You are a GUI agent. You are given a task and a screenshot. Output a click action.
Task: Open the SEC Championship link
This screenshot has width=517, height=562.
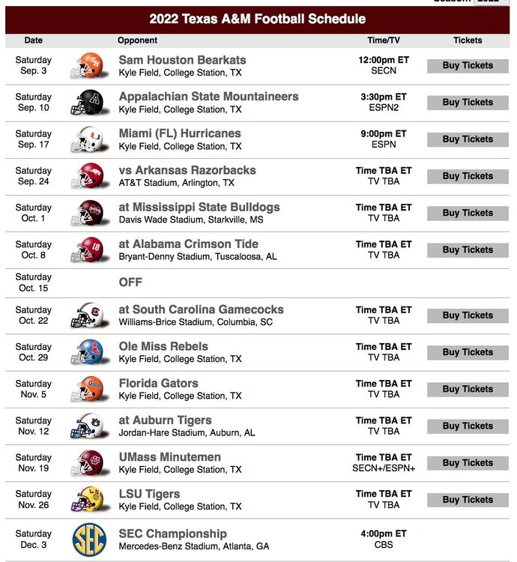pyautogui.click(x=172, y=534)
